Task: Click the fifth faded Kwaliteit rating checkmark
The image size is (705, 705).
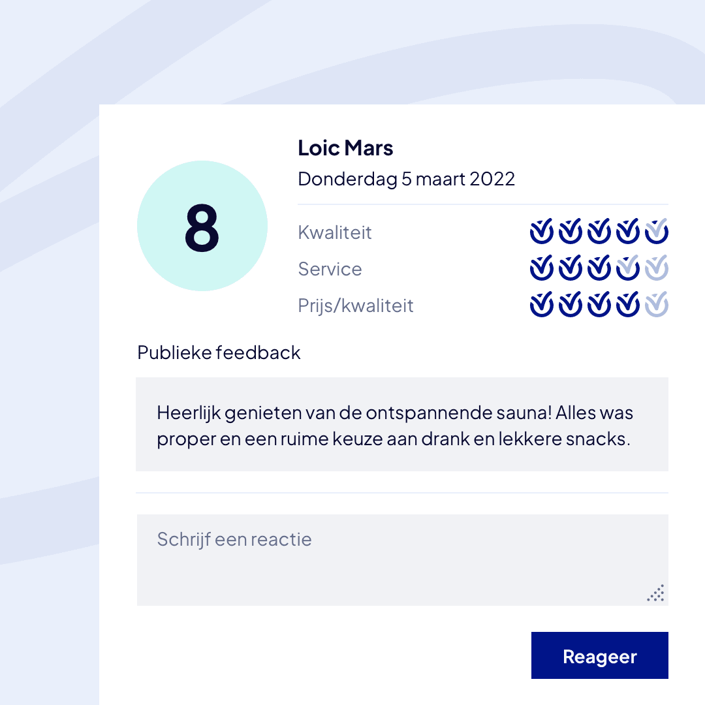Action: pyautogui.click(x=656, y=231)
